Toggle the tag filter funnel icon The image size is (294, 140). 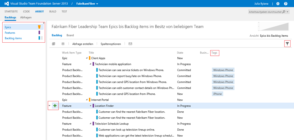click(x=287, y=44)
